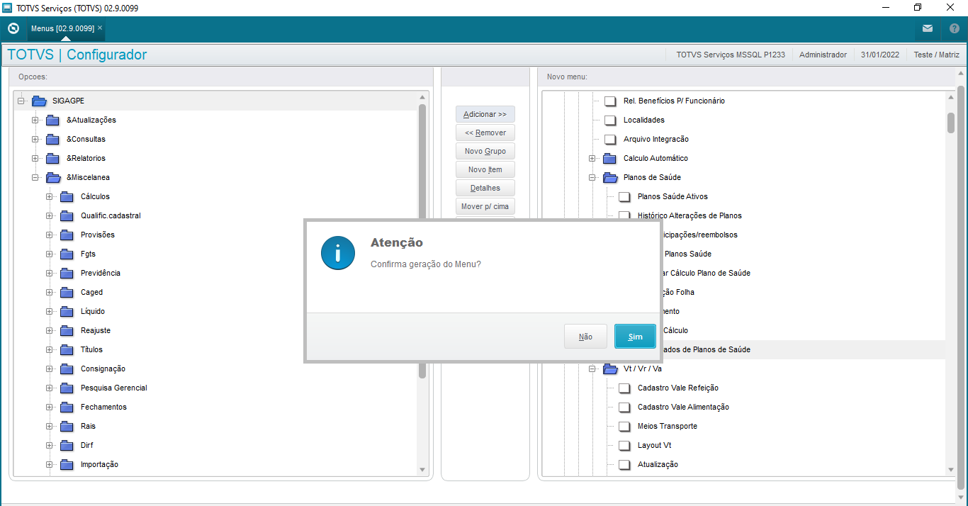Screen dimensions: 968x506
Task: Select the Meios Transporte tree item text
Action: tap(668, 426)
